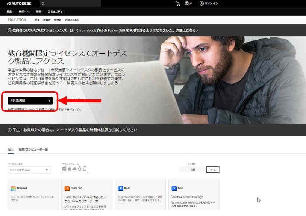Click the Autodesk logo
The width and height of the screenshot is (306, 216).
pyautogui.click(x=19, y=3)
